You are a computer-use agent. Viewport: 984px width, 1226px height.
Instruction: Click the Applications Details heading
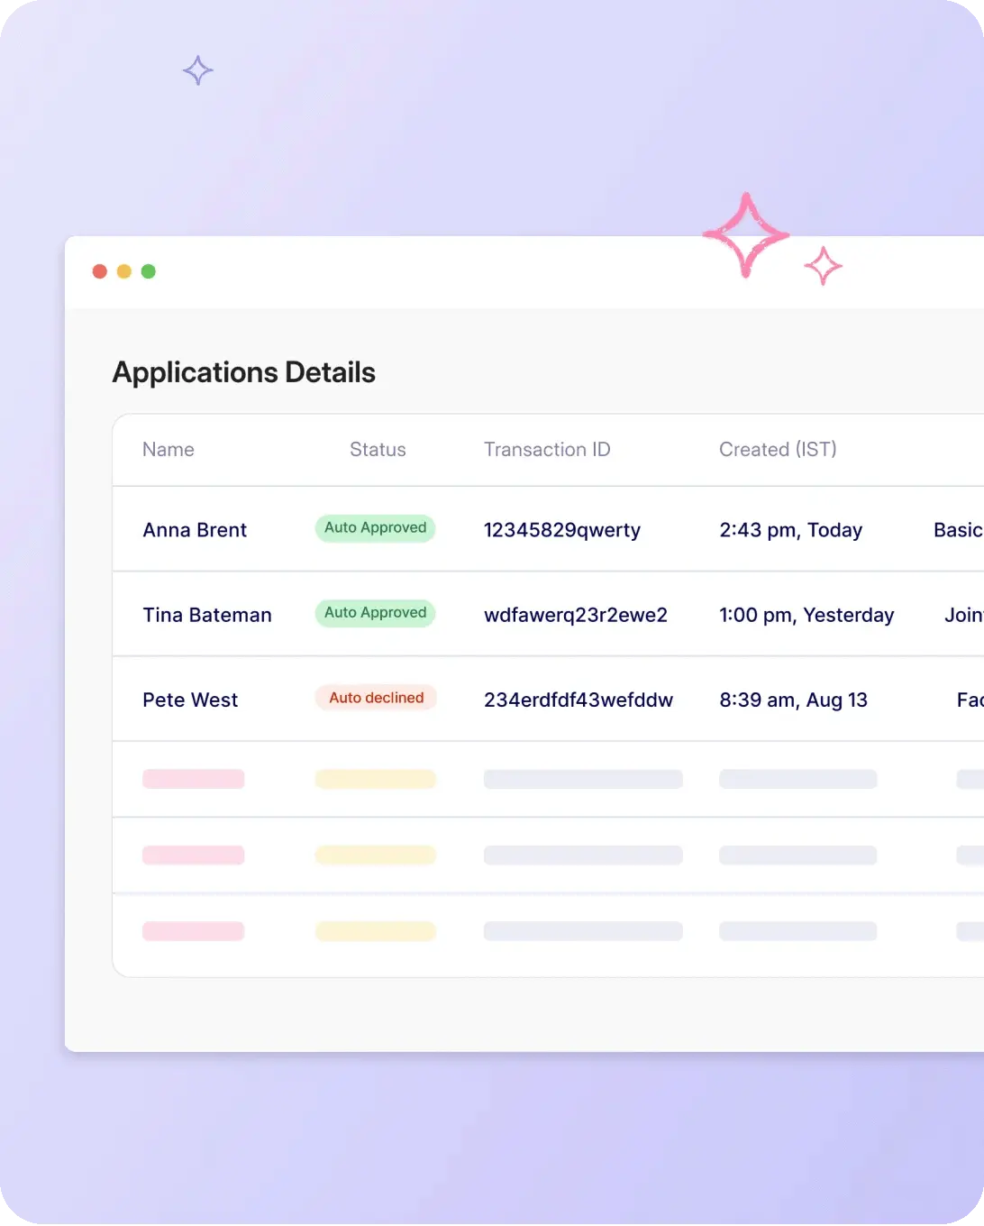coord(243,371)
